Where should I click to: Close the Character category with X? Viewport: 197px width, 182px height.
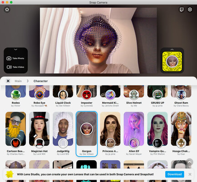tap(8, 81)
